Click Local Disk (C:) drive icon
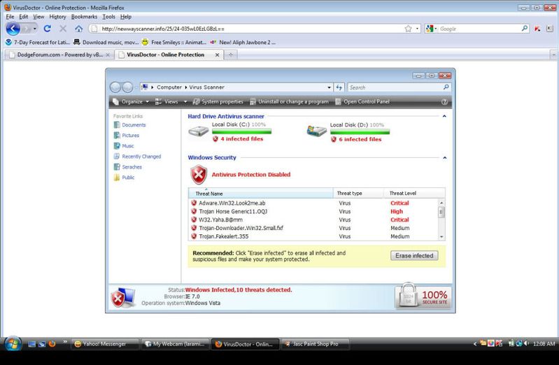 click(x=199, y=131)
